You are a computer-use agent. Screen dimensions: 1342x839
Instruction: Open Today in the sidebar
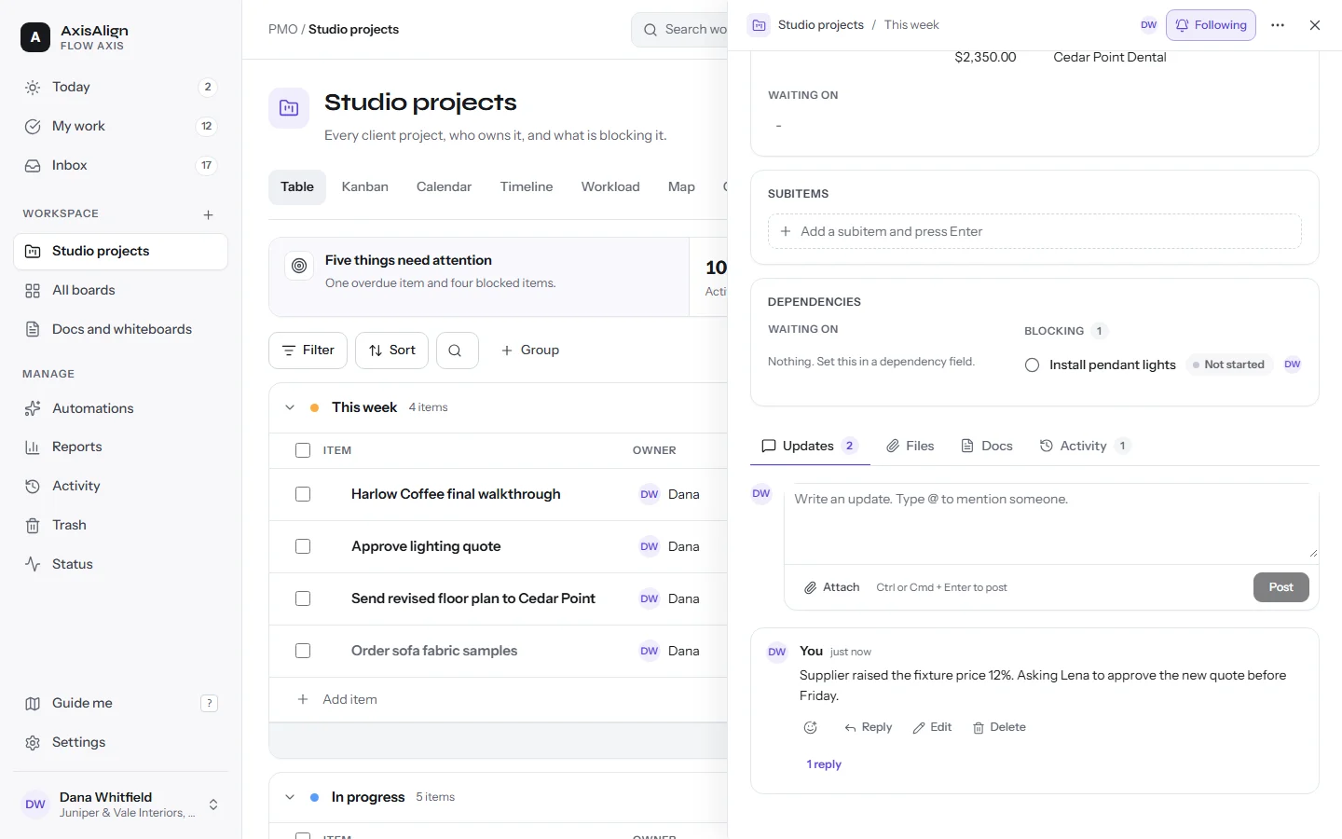120,87
